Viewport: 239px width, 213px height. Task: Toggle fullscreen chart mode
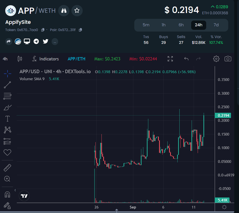(x=170, y=59)
